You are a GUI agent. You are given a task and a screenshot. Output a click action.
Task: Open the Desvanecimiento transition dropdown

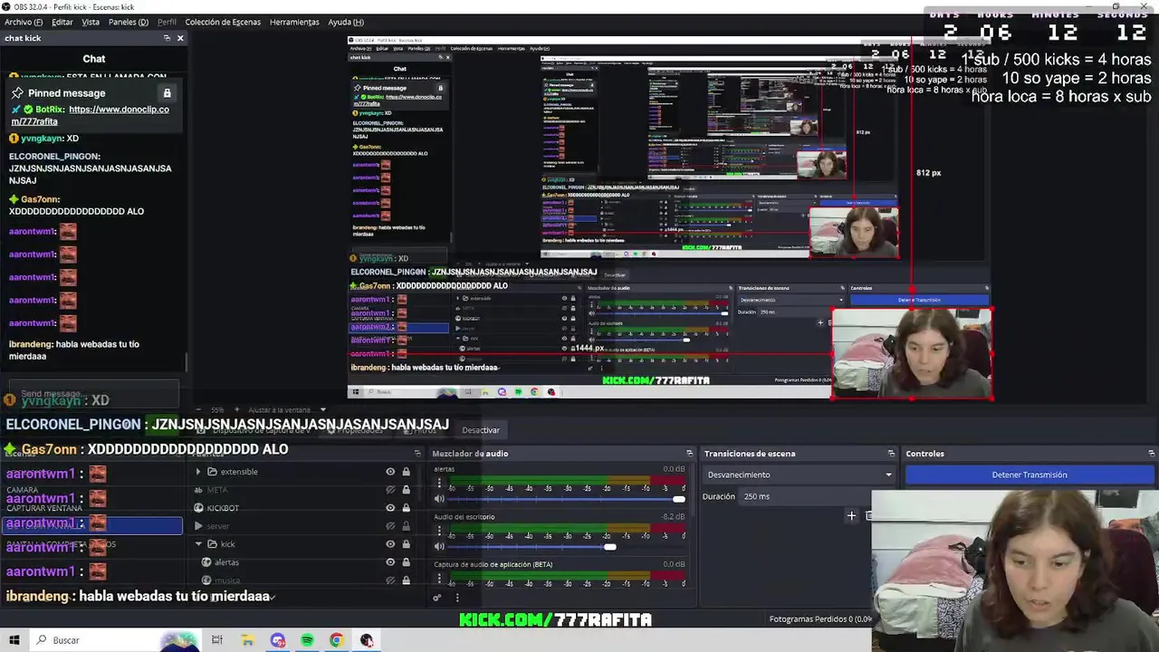[800, 475]
